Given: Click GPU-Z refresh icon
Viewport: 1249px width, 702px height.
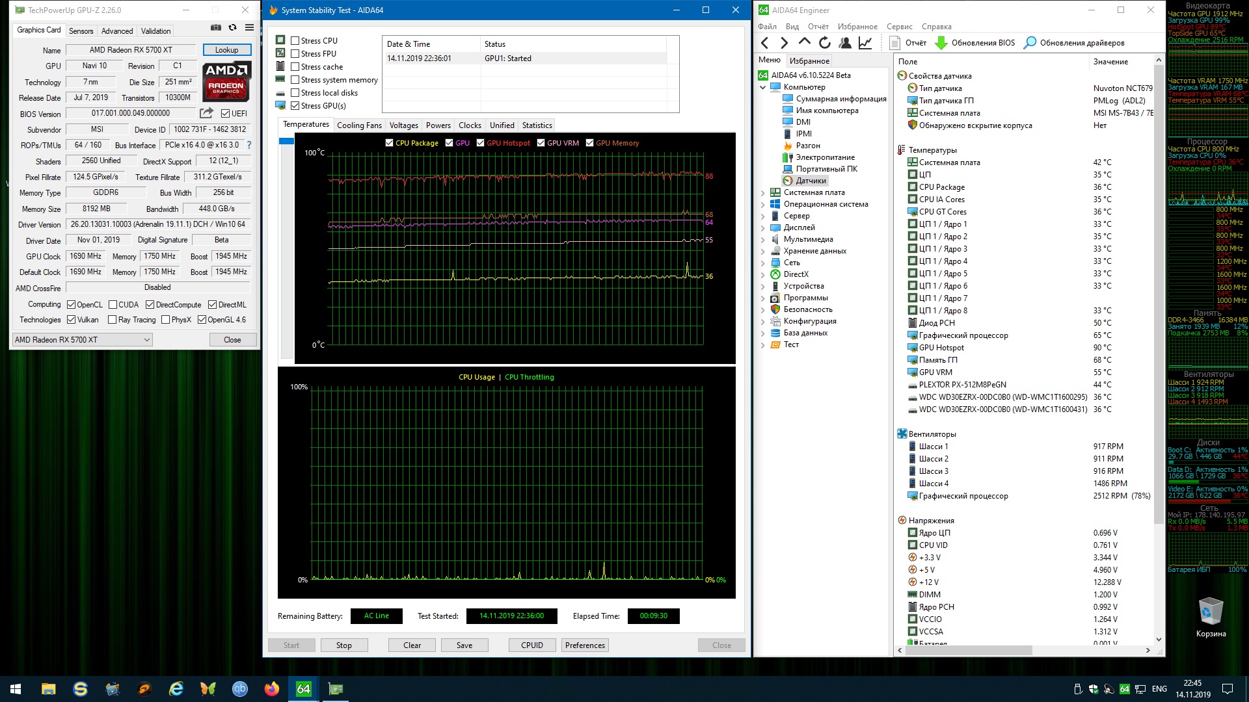Looking at the screenshot, I should [232, 28].
